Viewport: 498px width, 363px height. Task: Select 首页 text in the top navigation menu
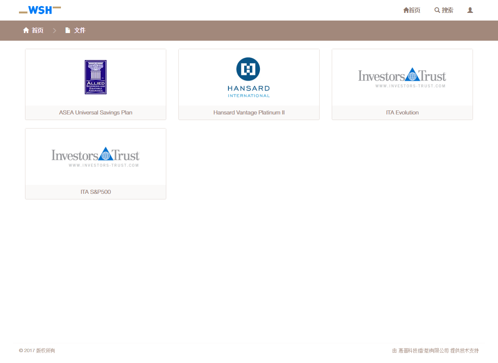(x=415, y=10)
